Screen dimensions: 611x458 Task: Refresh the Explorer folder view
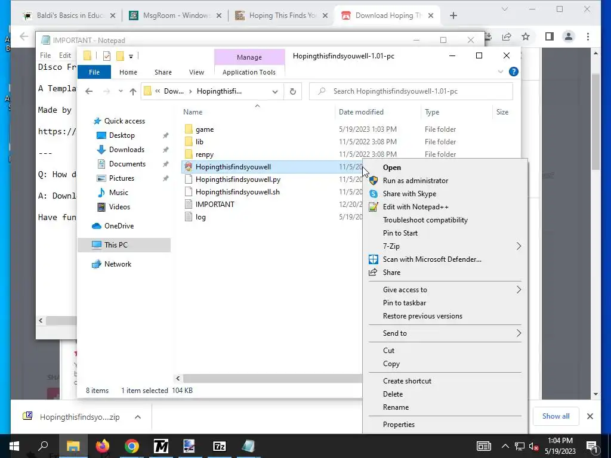point(292,91)
